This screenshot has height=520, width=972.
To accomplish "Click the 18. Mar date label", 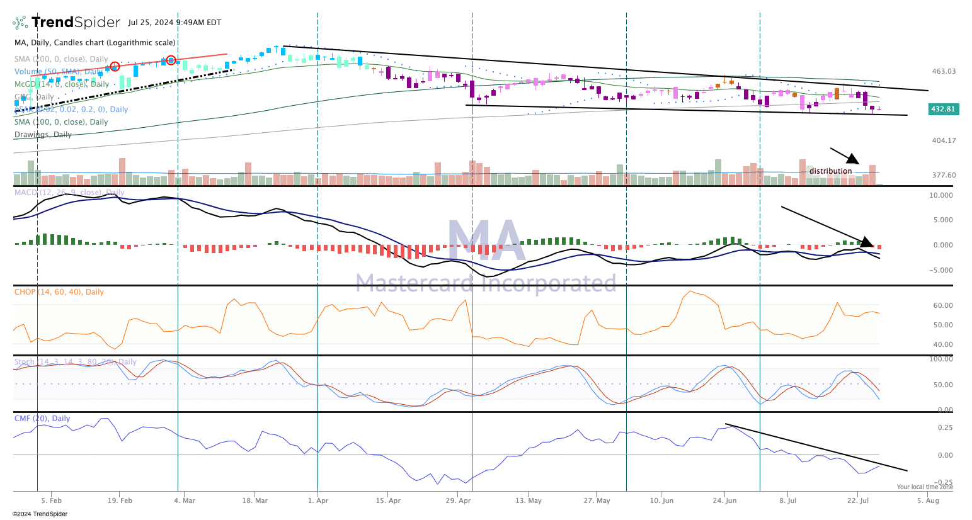I will click(x=254, y=501).
